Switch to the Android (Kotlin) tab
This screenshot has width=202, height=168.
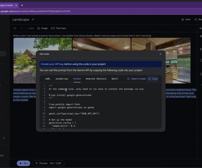[x=96, y=79]
